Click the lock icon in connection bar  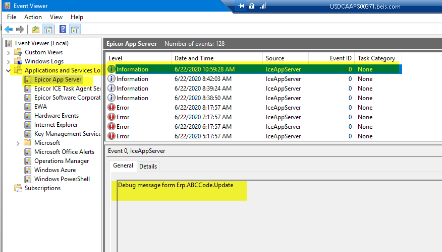point(252,6)
